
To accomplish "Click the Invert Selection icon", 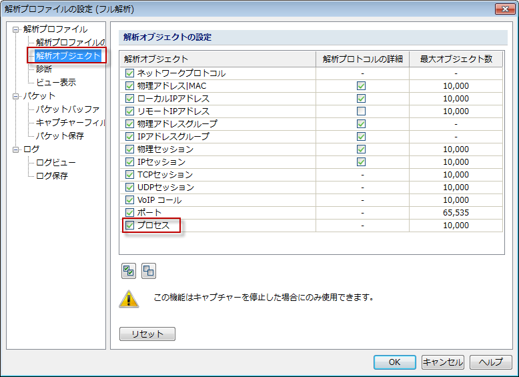I will point(148,271).
